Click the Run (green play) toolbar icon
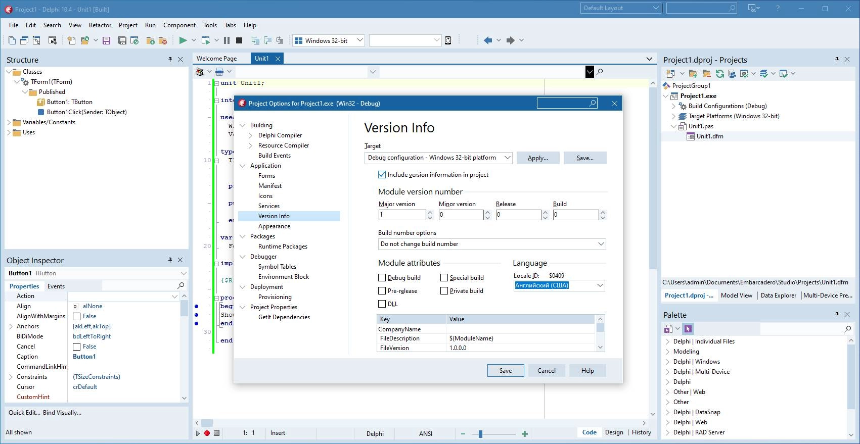The height and width of the screenshot is (444, 860). pos(183,40)
